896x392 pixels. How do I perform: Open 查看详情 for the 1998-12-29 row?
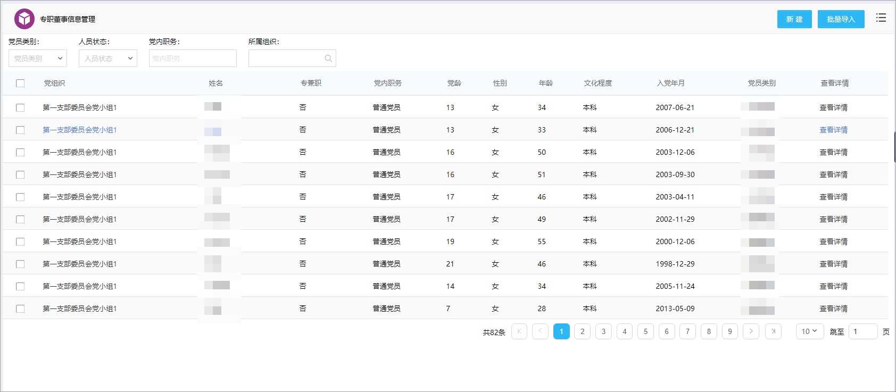[x=834, y=264]
